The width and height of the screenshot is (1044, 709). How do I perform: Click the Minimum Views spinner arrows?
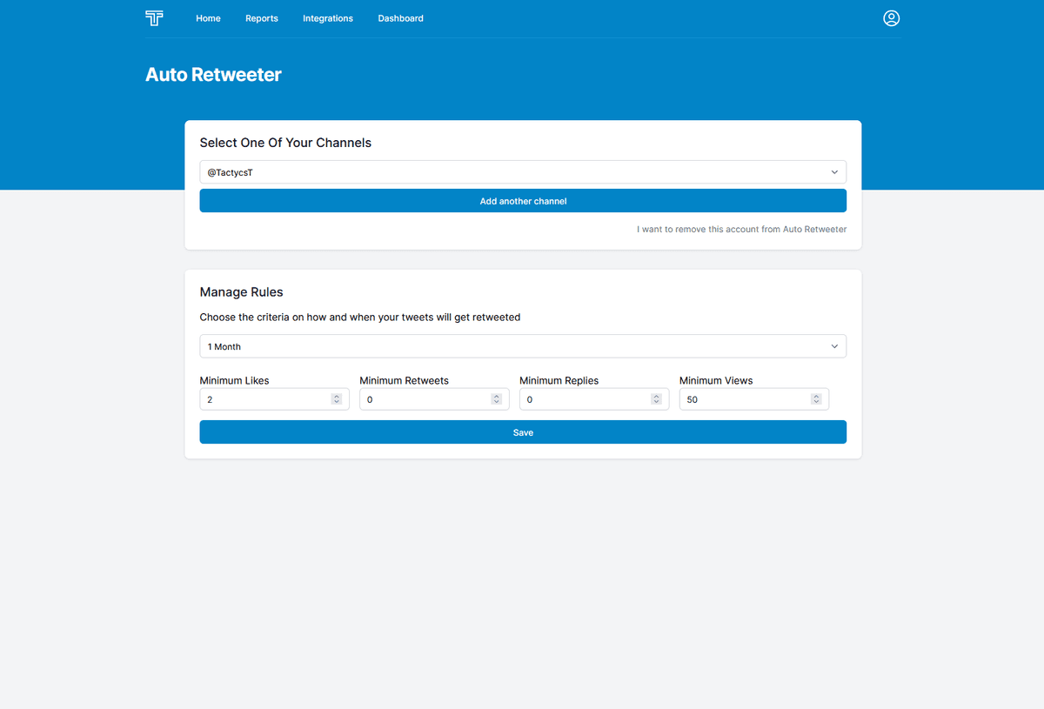(816, 399)
